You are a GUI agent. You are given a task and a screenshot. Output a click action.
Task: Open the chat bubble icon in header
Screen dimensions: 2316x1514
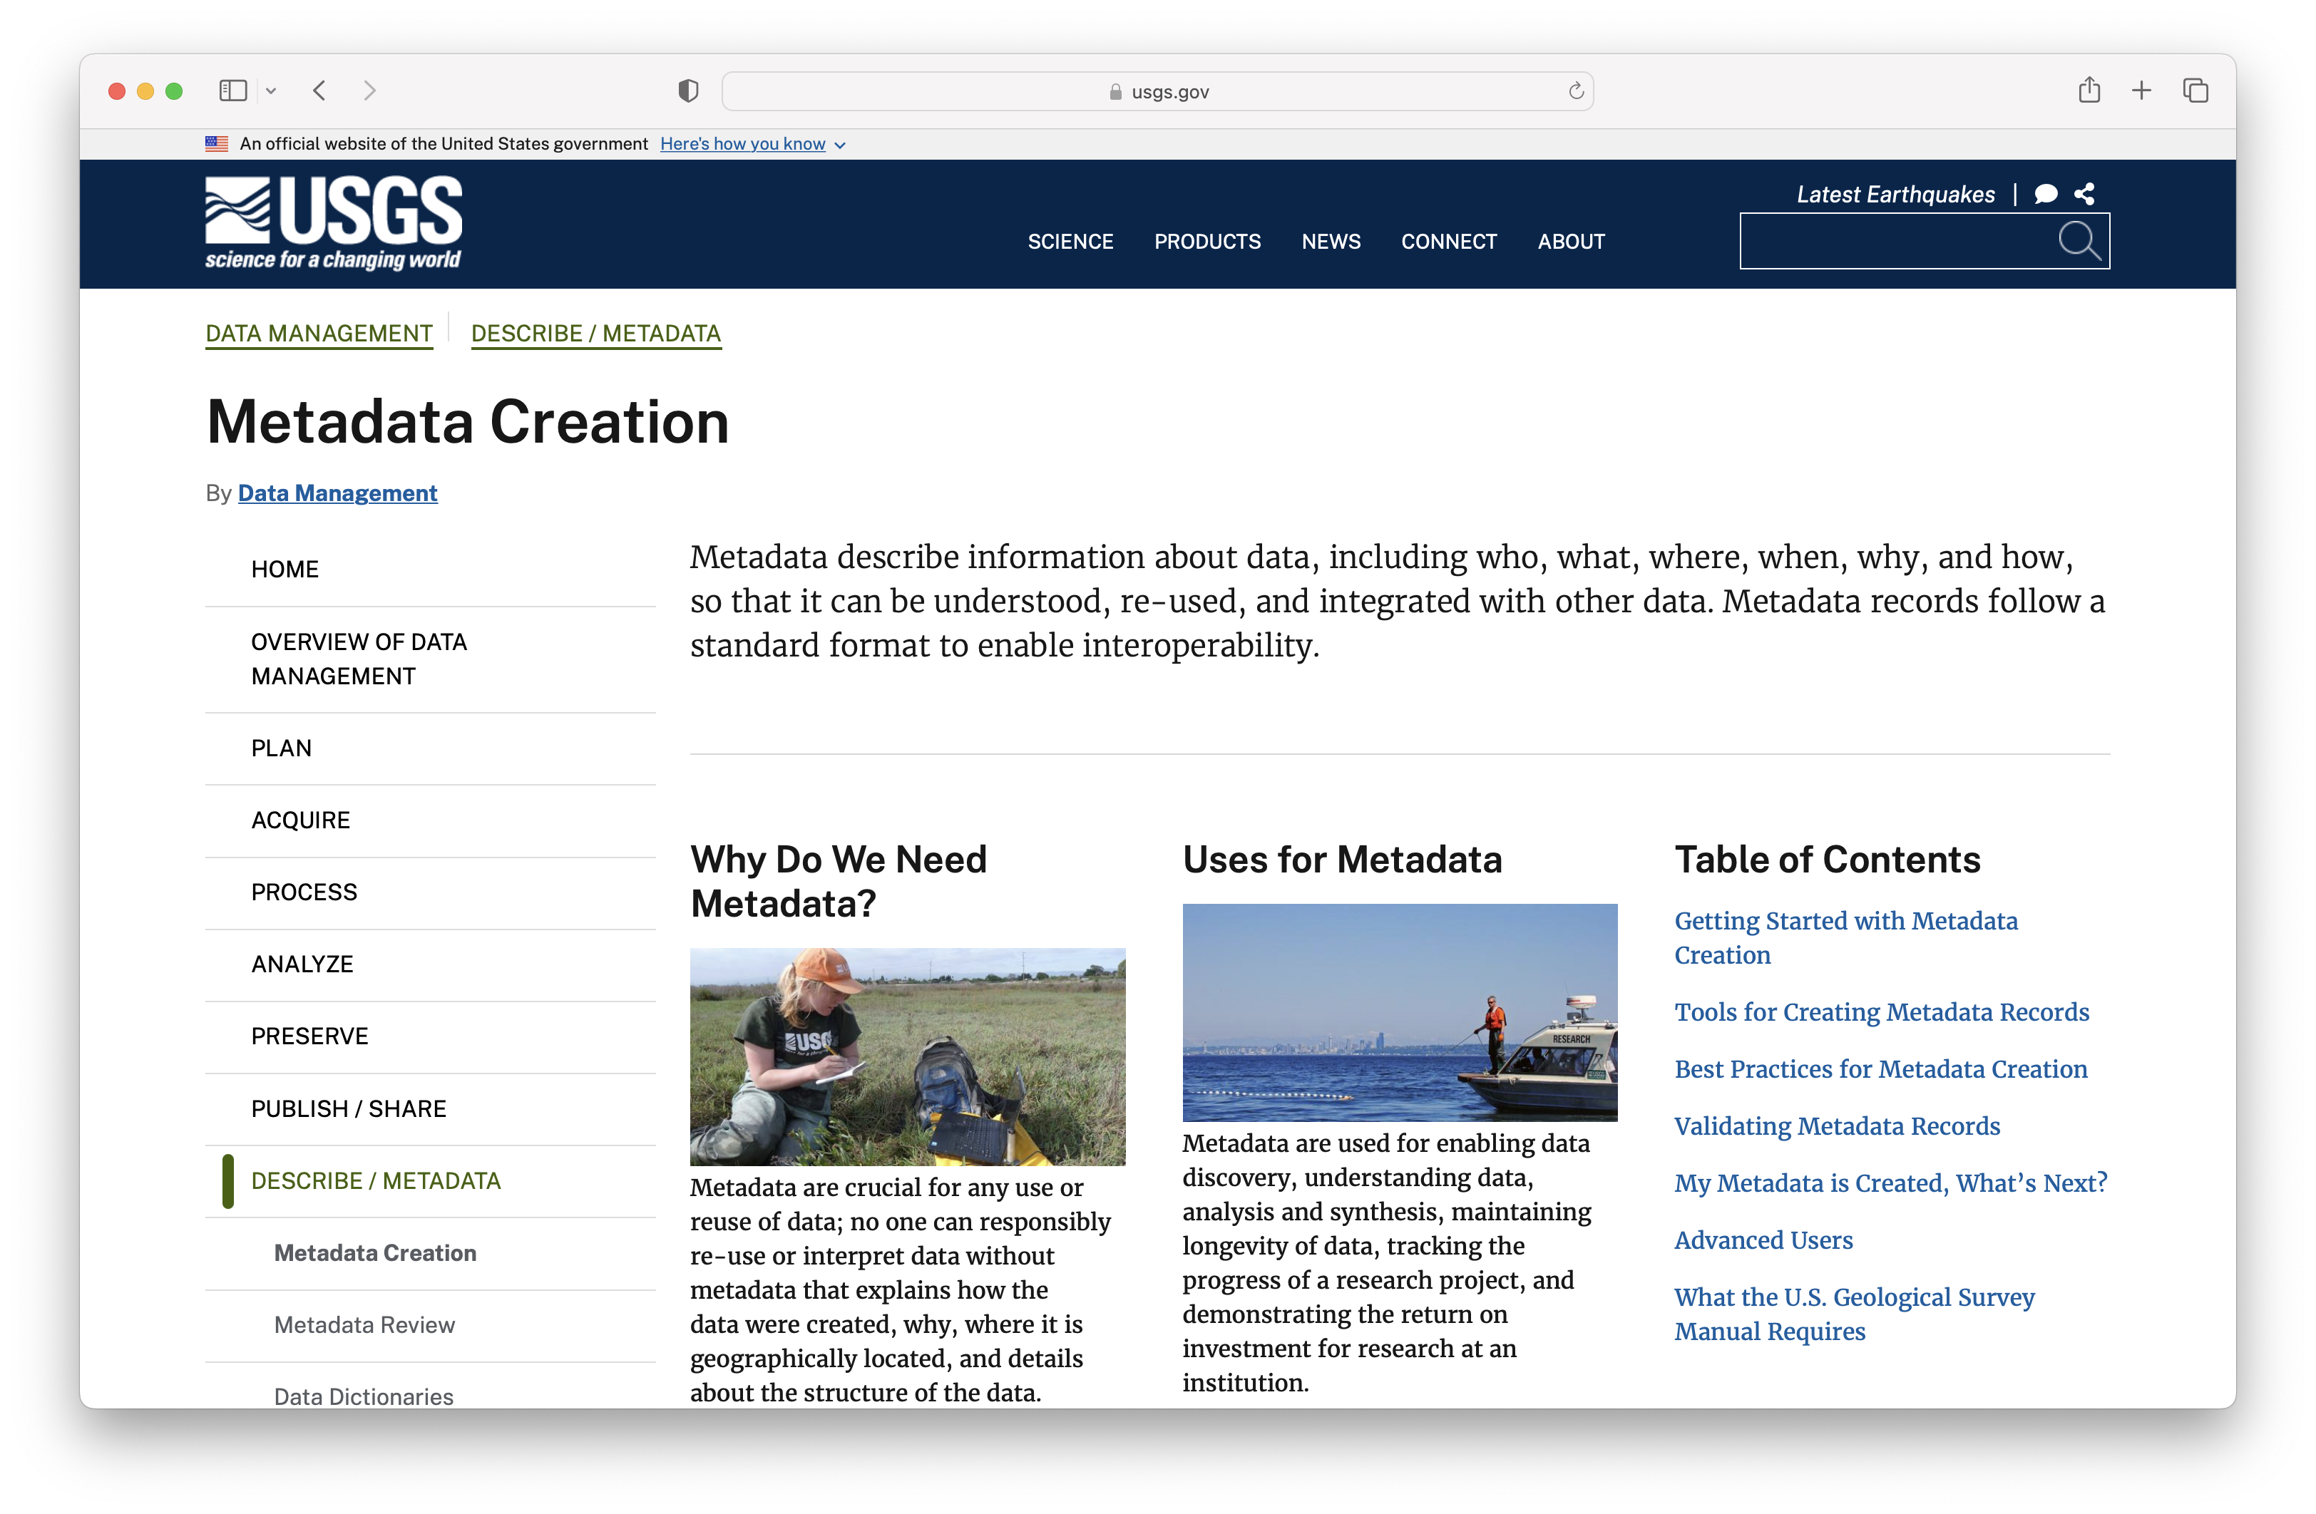point(2046,194)
